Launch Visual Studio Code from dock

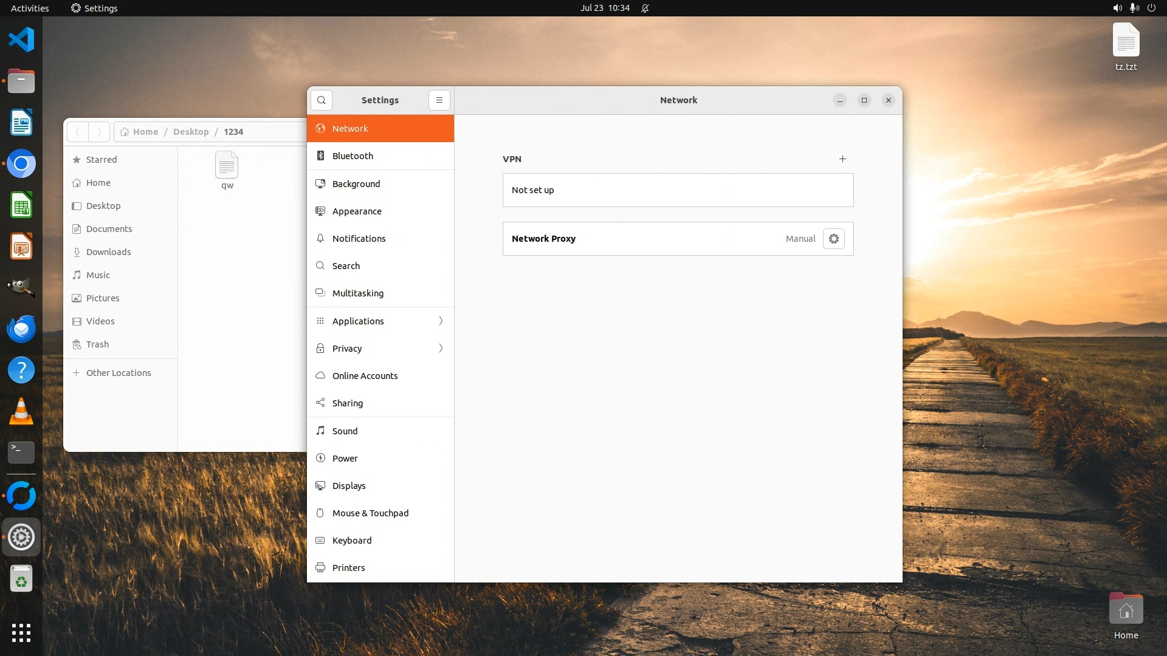(21, 40)
